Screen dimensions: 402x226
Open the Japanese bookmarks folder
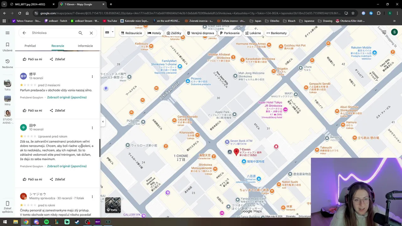(307, 21)
